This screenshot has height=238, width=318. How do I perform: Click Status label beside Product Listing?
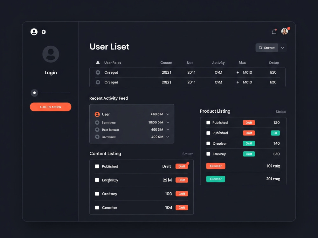[281, 112]
